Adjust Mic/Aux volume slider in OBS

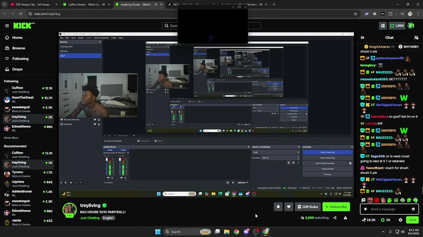[x=120, y=167]
